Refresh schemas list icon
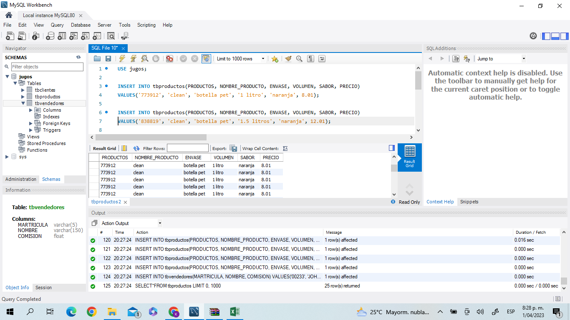570x320 pixels. click(x=78, y=57)
